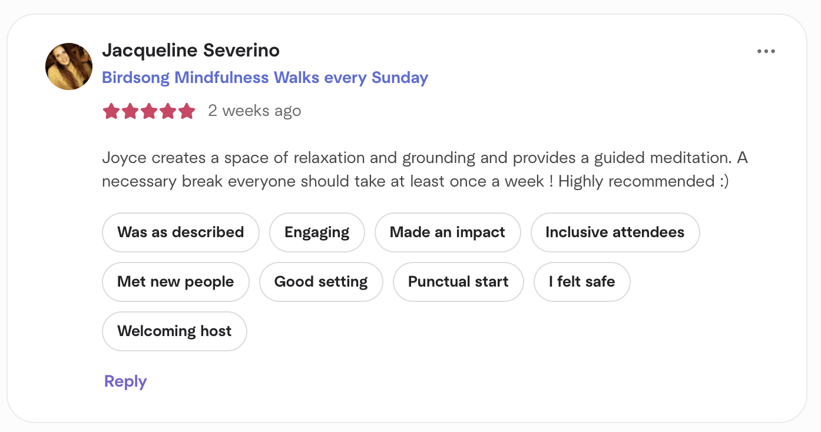Select the "Good setting" tag
The height and width of the screenshot is (432, 821).
click(x=321, y=282)
